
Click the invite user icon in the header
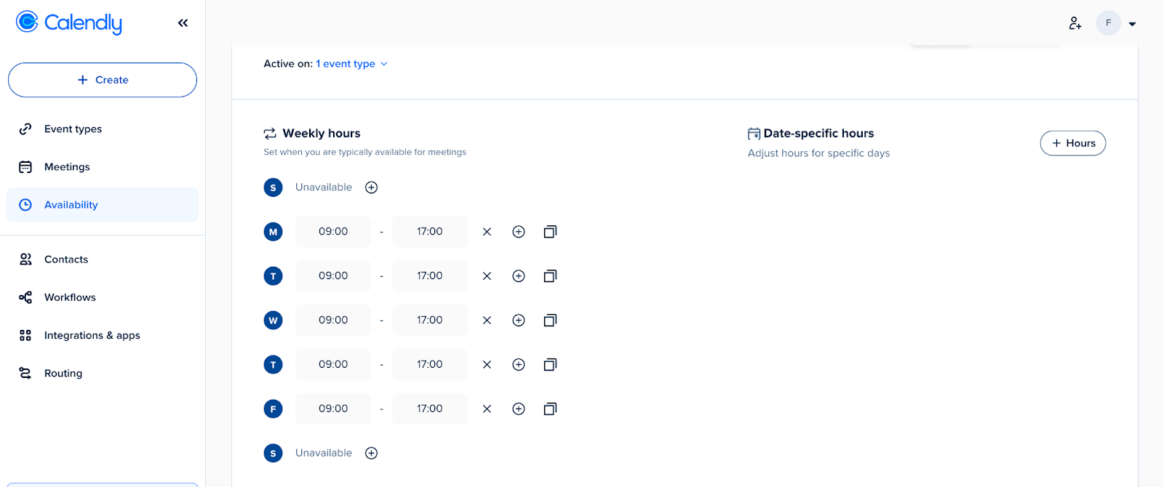[1075, 23]
